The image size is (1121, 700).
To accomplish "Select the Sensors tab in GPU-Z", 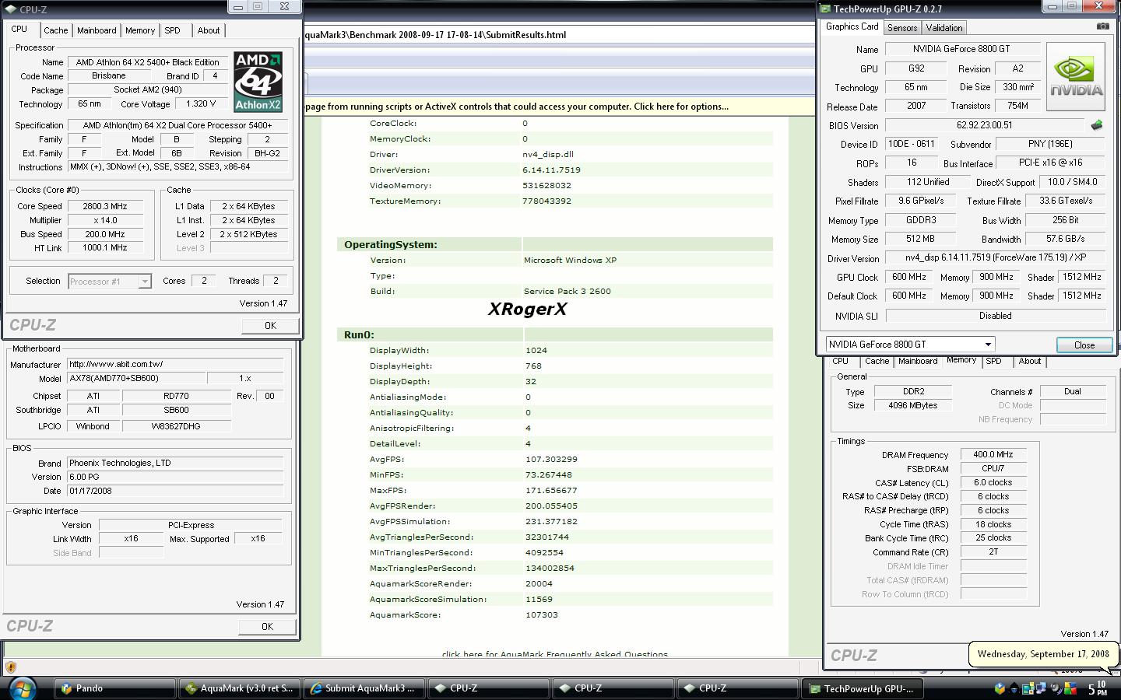I will [x=902, y=28].
